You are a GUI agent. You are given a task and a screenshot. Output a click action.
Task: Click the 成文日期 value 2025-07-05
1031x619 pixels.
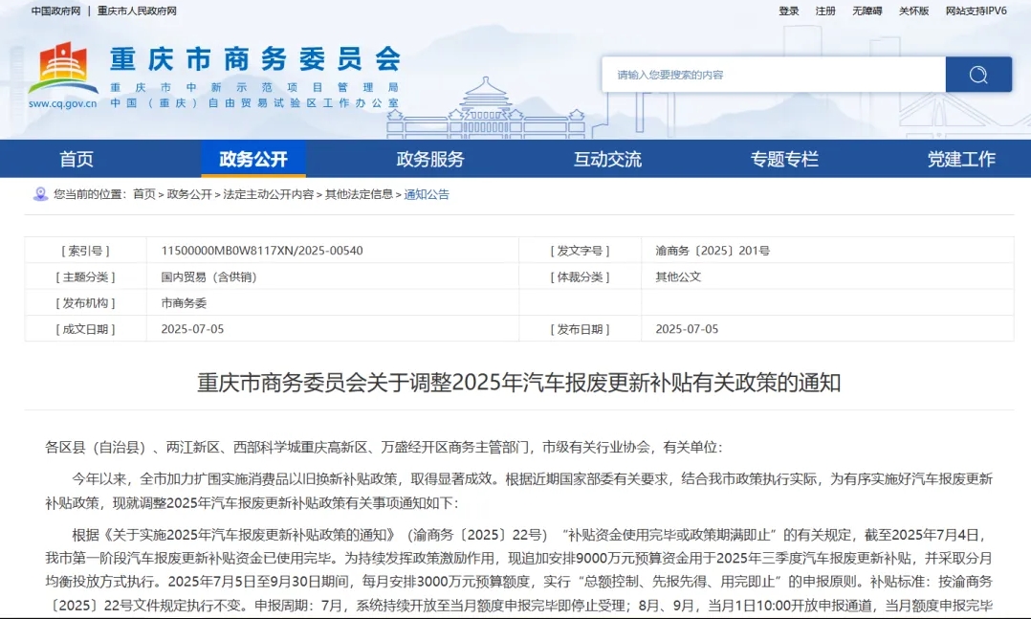tap(192, 329)
